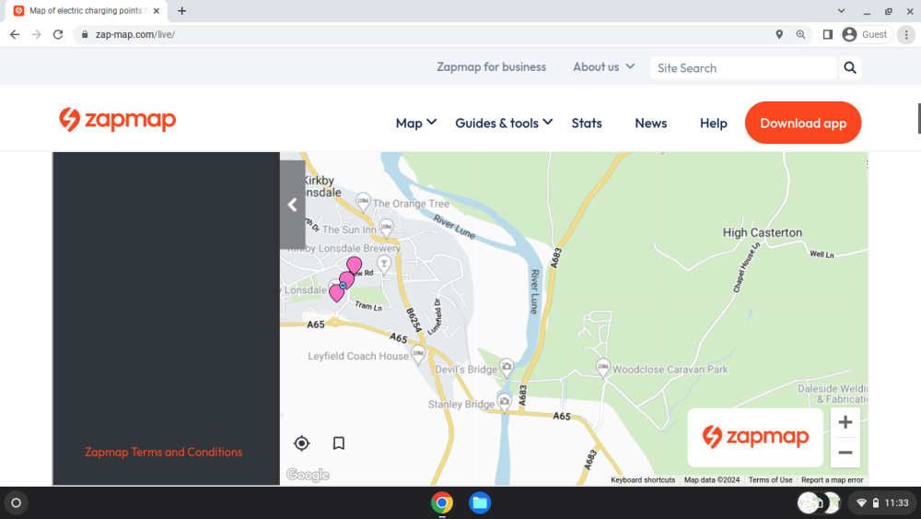This screenshot has height=519, width=921.
Task: Zoom in with the plus button
Action: click(845, 422)
